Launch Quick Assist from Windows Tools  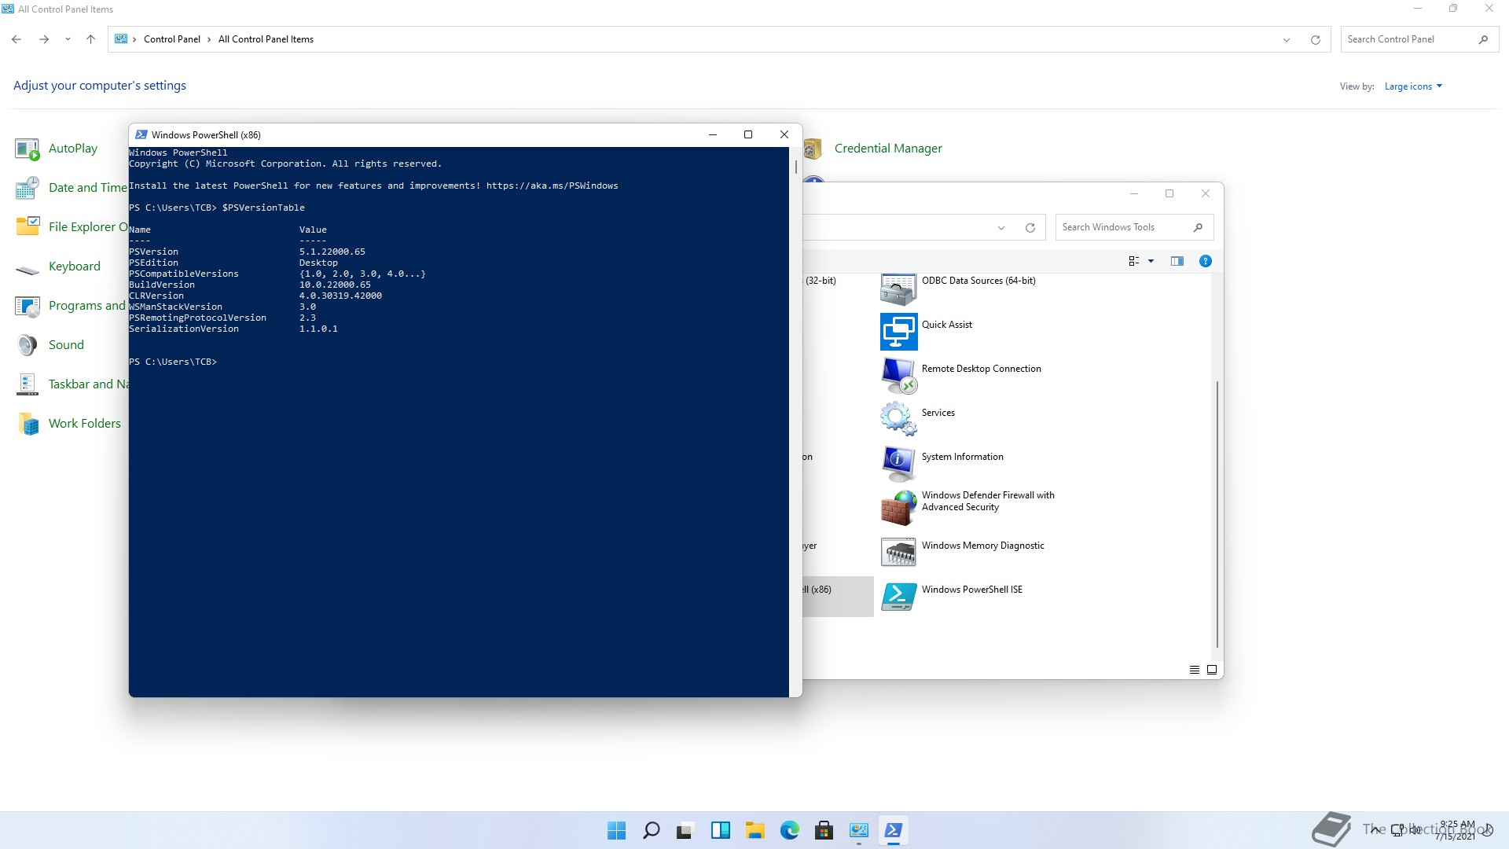927,332
